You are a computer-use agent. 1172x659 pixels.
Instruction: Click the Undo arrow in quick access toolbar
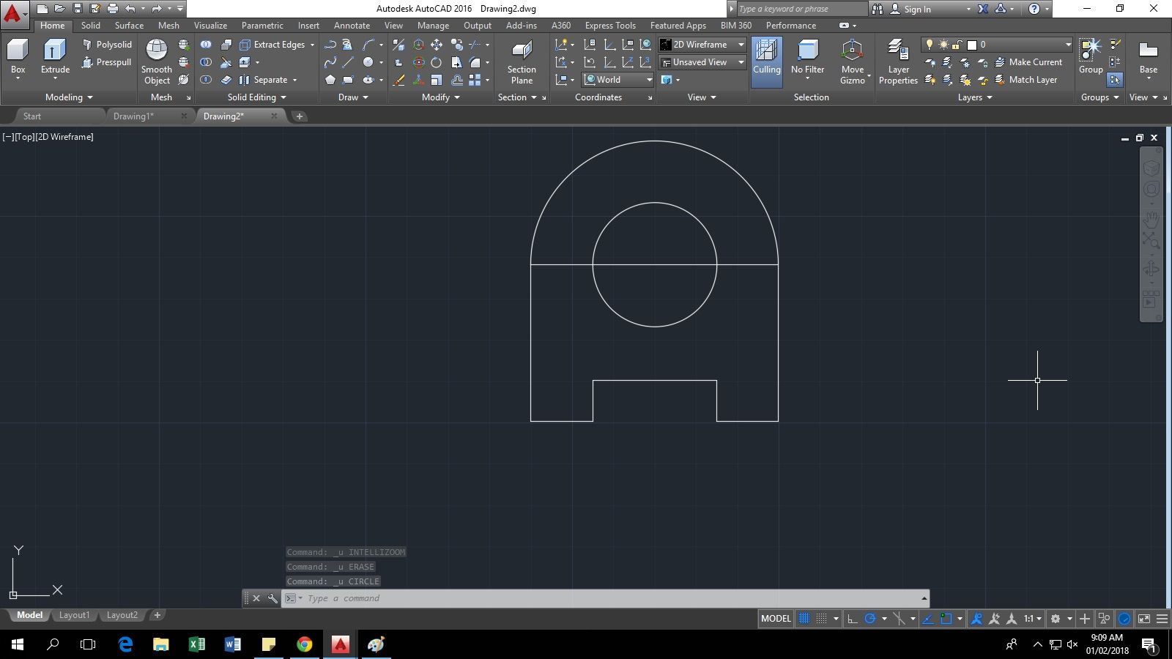130,9
